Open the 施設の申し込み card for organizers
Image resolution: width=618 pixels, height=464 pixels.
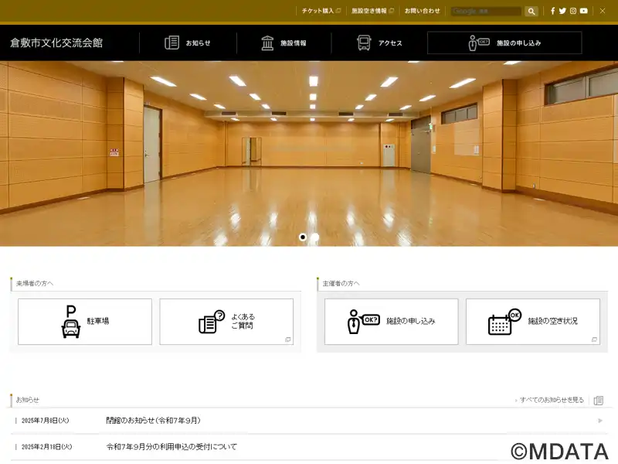coord(392,322)
